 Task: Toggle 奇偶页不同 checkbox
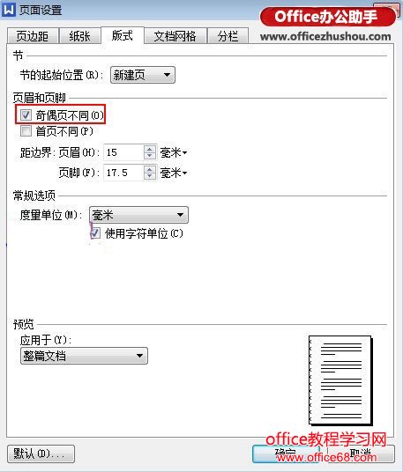coord(26,114)
